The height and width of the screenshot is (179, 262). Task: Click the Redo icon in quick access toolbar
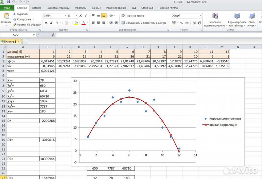(21, 2)
